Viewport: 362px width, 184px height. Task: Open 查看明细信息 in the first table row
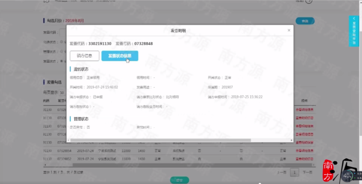pyautogui.click(x=304, y=110)
